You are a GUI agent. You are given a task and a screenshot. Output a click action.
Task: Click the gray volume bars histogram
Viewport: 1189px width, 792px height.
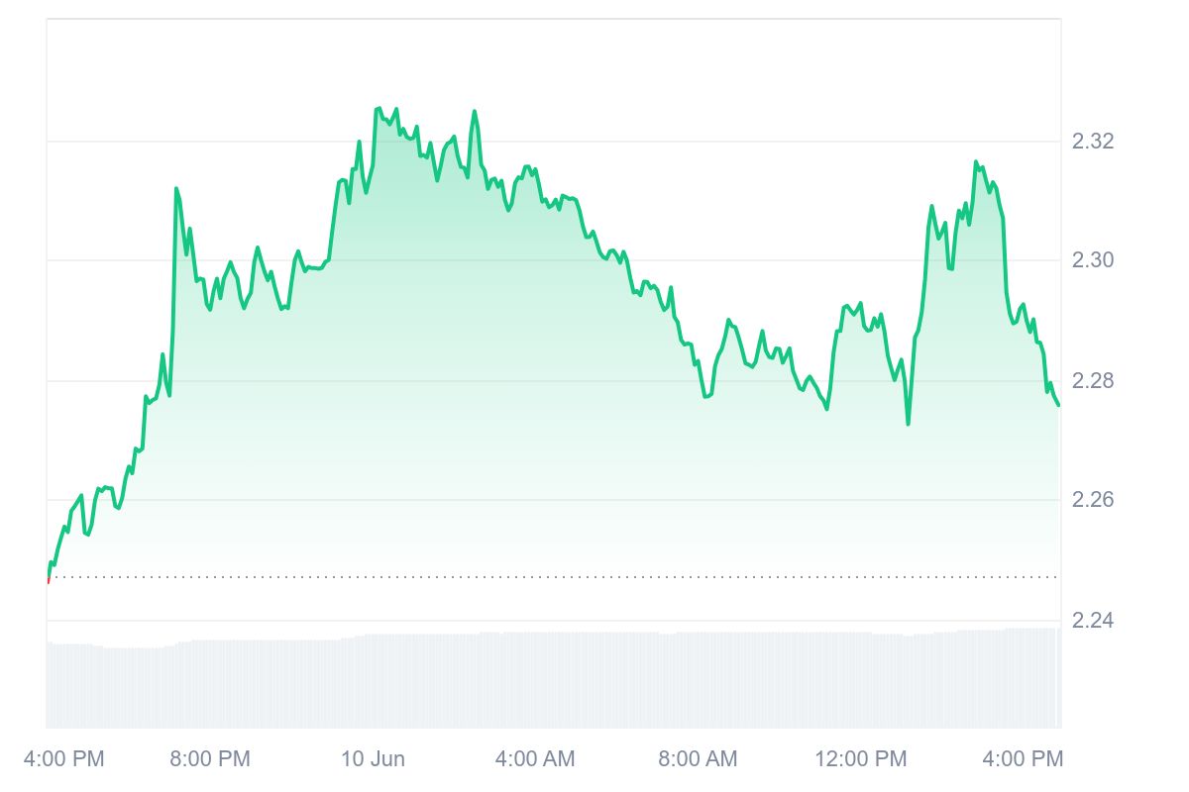555,683
